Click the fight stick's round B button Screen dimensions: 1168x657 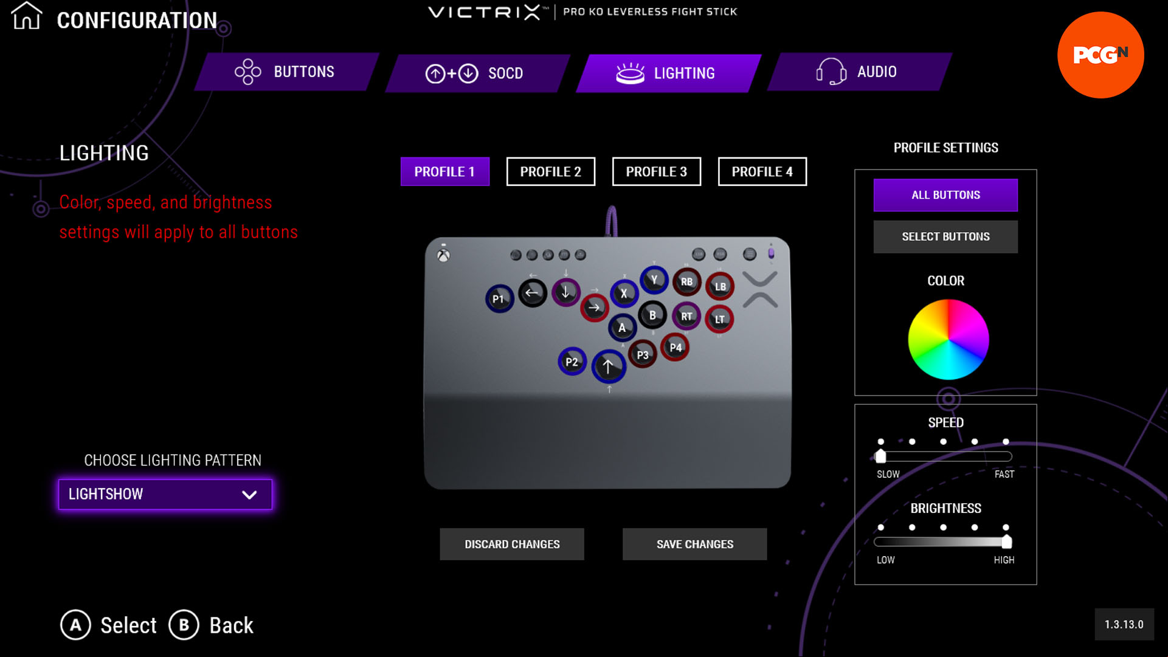(x=652, y=315)
